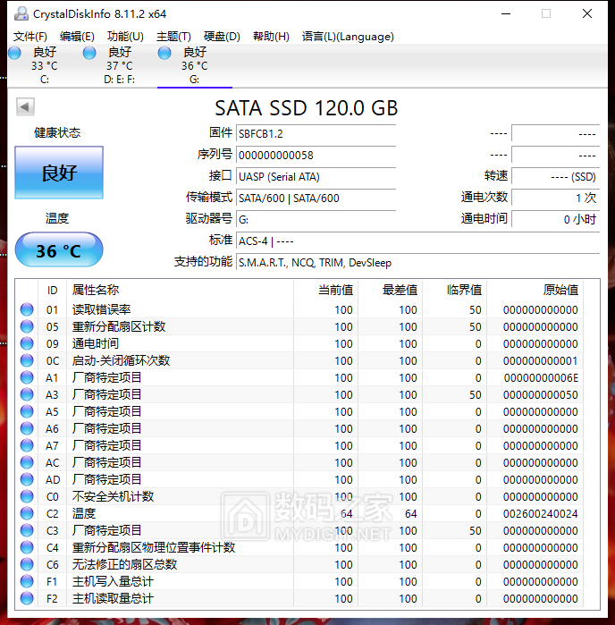Minimize the CrystalDiskInfo window
615x625 pixels.
(x=506, y=14)
